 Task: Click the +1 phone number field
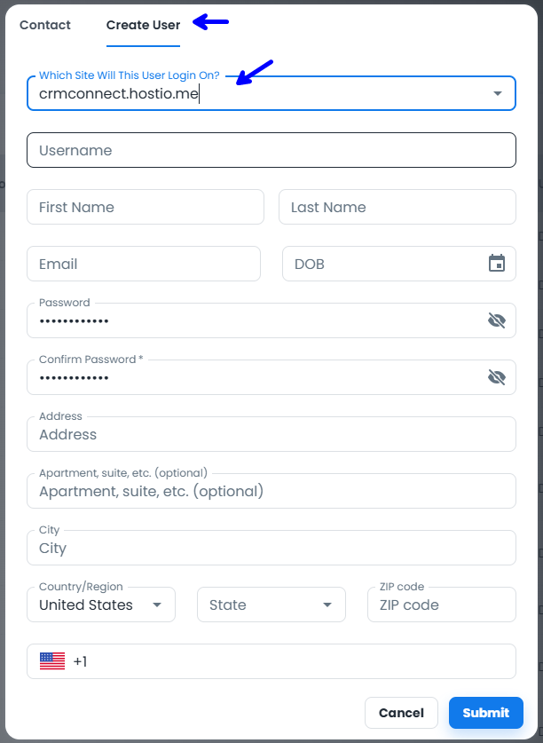(293, 661)
